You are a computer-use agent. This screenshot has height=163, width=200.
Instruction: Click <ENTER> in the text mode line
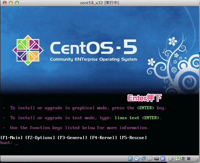(x=151, y=118)
